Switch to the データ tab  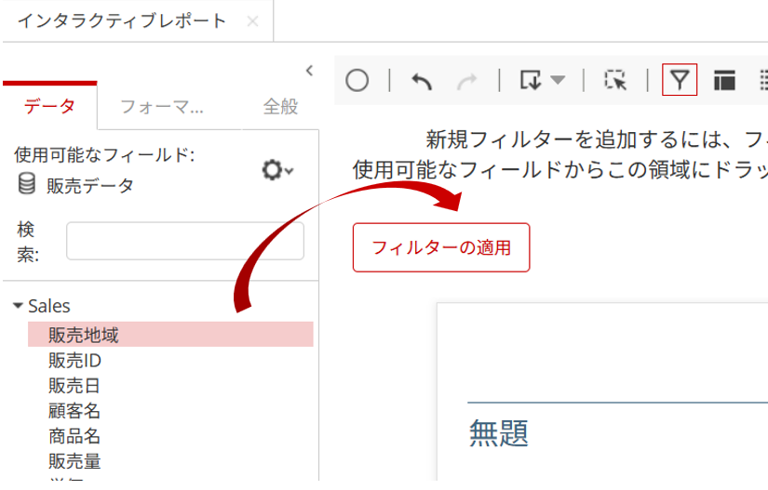point(49,106)
